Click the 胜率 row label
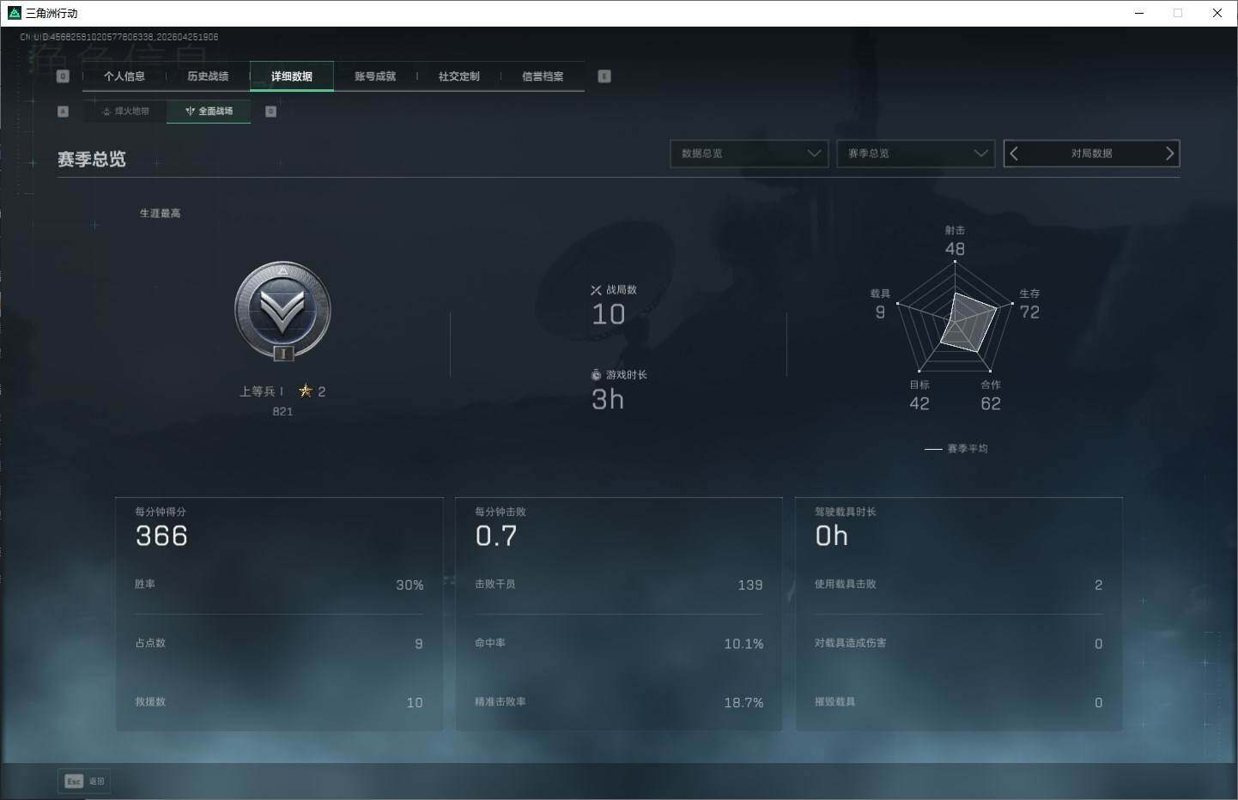The image size is (1238, 800). tap(145, 585)
